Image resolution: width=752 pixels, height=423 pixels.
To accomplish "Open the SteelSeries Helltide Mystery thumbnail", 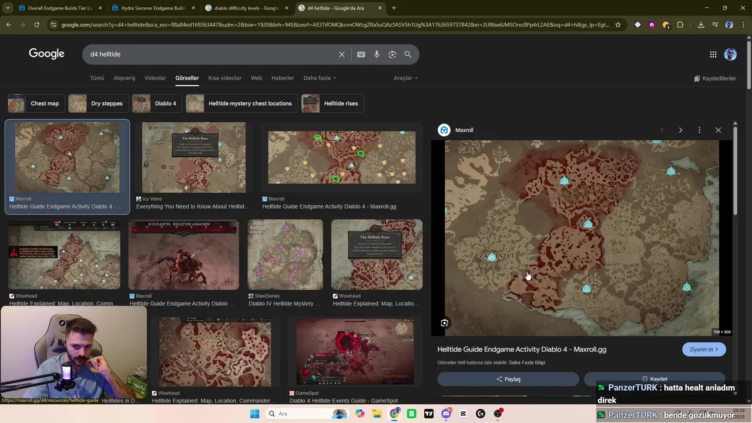I will pyautogui.click(x=286, y=255).
